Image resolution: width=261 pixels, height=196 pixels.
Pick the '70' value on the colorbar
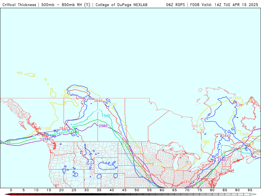click(187, 190)
